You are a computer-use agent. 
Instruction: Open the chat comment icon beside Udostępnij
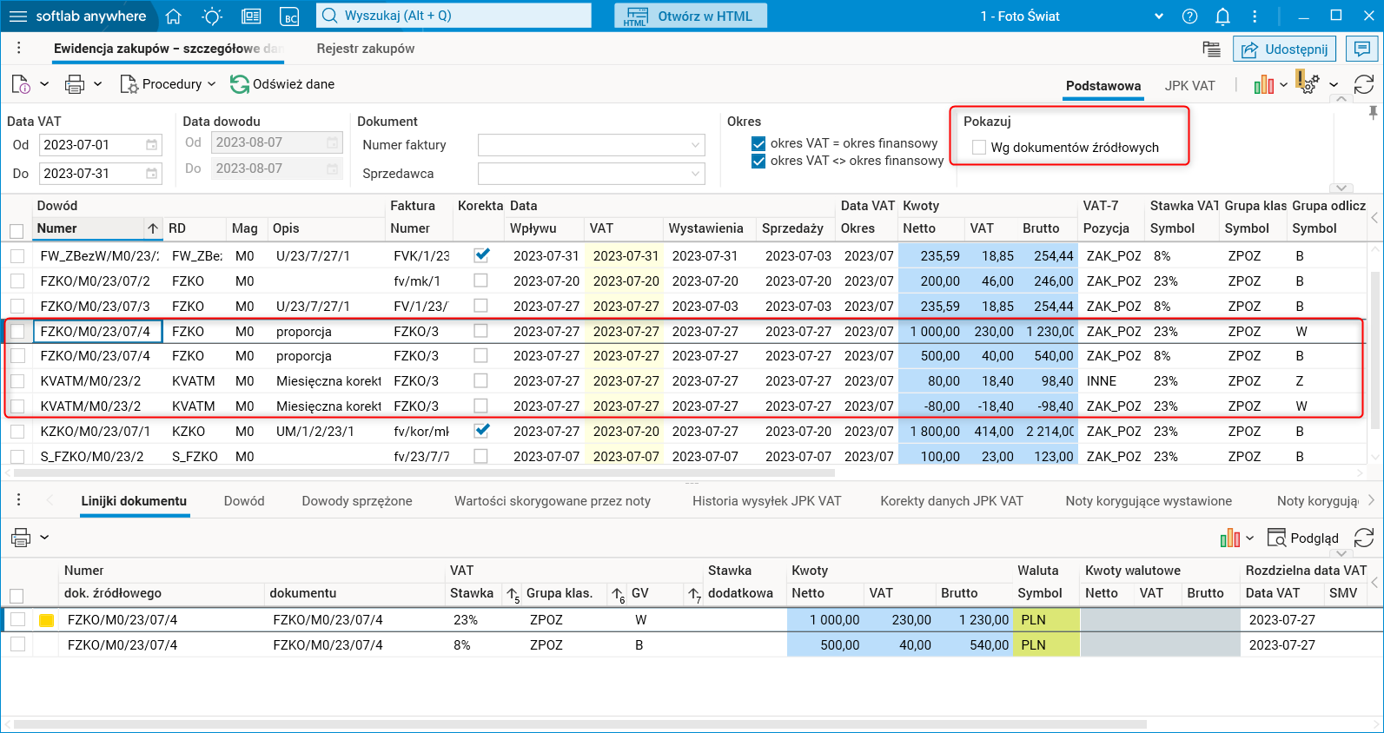click(1361, 50)
